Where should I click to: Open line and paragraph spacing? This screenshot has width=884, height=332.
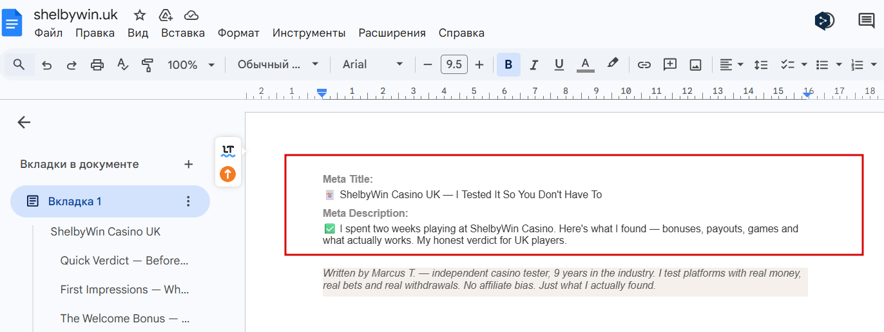pyautogui.click(x=761, y=64)
